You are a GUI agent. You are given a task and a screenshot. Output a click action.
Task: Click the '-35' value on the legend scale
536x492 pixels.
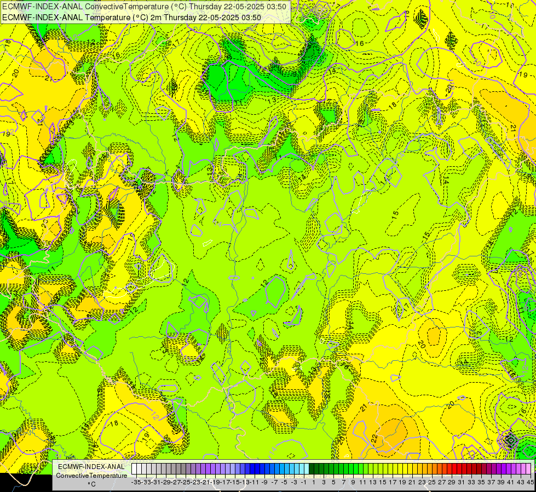[136, 482]
